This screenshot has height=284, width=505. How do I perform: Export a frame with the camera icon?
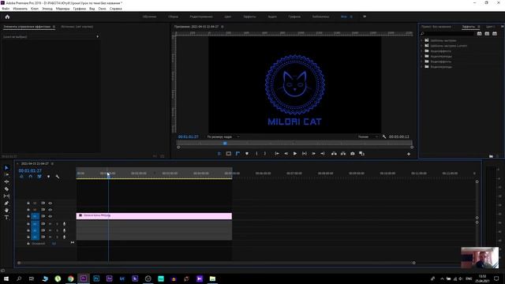coord(353,154)
